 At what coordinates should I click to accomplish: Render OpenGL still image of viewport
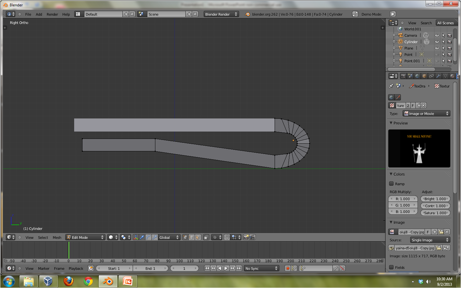coord(246,237)
